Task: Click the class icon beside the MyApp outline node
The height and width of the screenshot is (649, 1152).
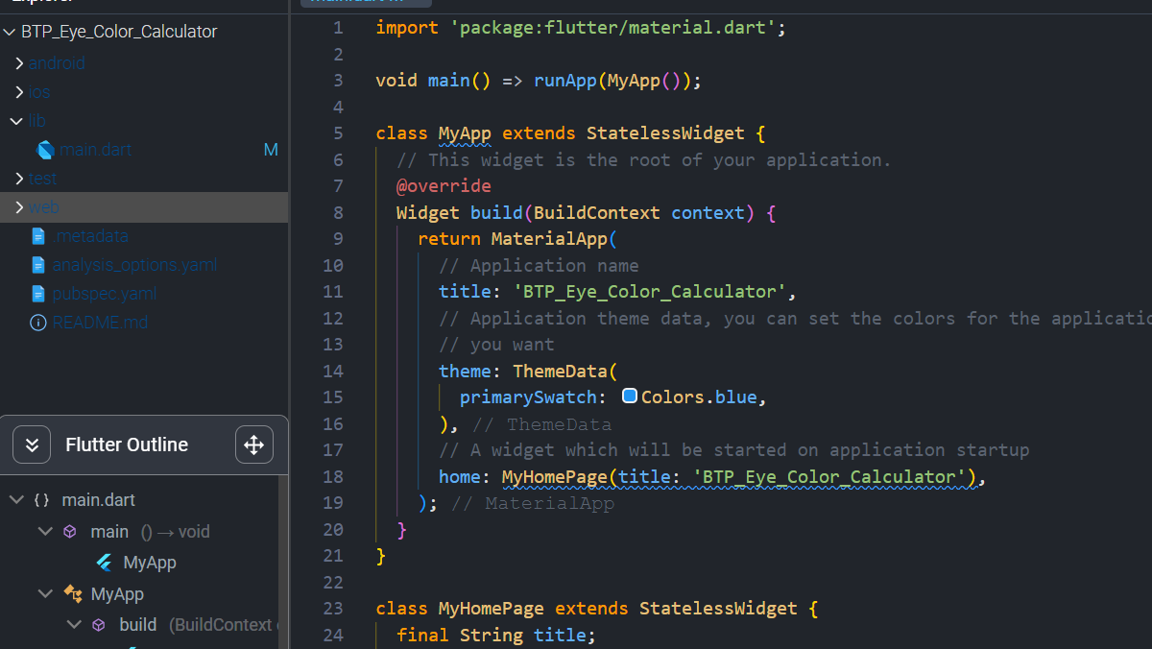Action: coord(73,594)
